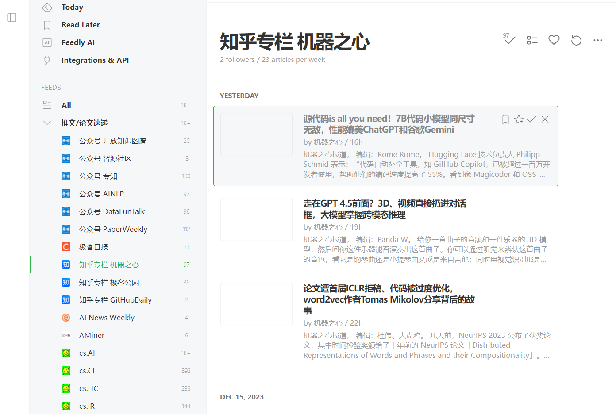Click the All feeds list icon
This screenshot has height=414, width=616.
[47, 105]
